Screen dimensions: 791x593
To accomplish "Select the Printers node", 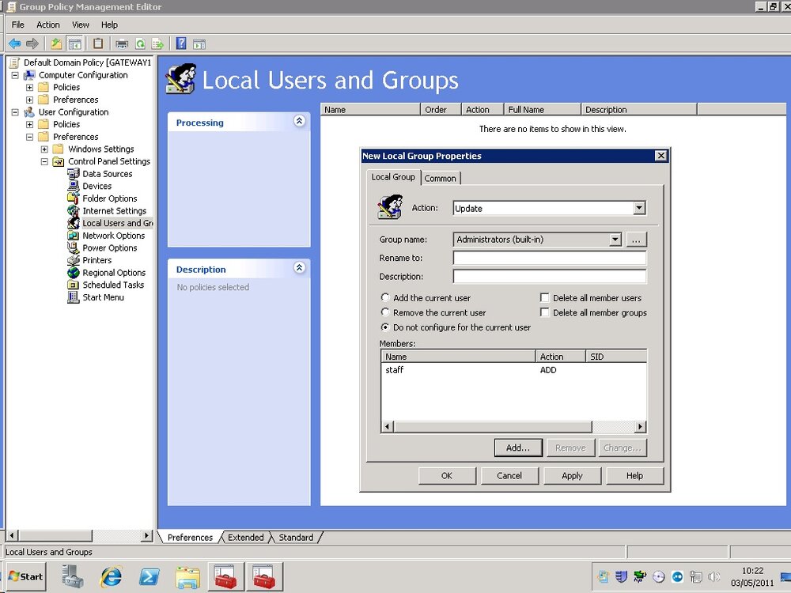I will (97, 260).
